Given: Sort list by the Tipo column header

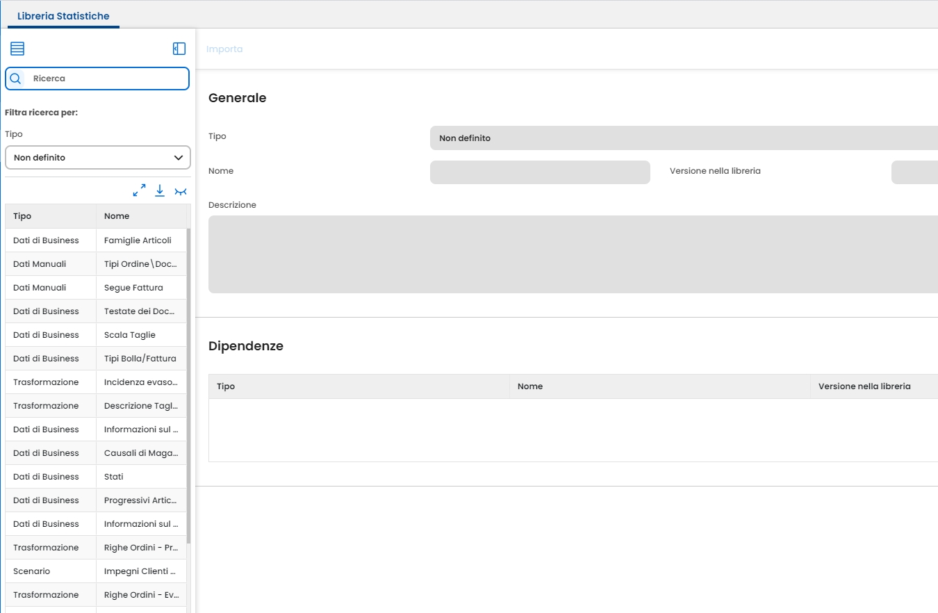Looking at the screenshot, I should (22, 216).
